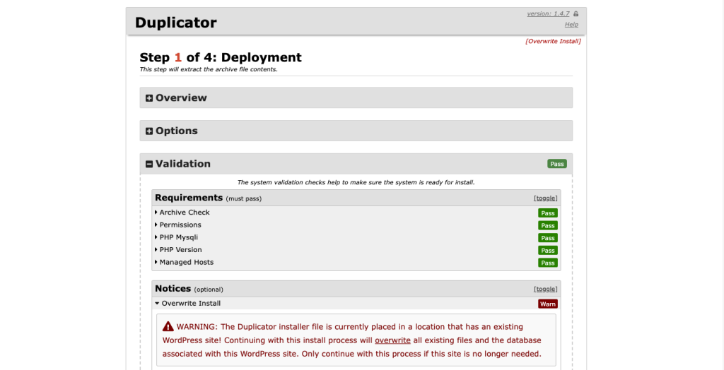This screenshot has height=370, width=724.
Task: Expand the PHP Mysqli row triangle
Action: tap(156, 237)
